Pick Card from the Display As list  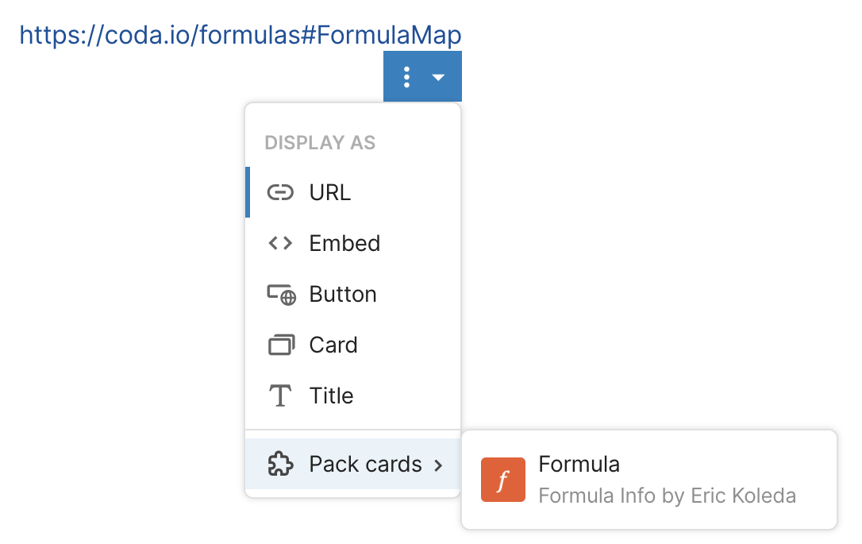[333, 345]
